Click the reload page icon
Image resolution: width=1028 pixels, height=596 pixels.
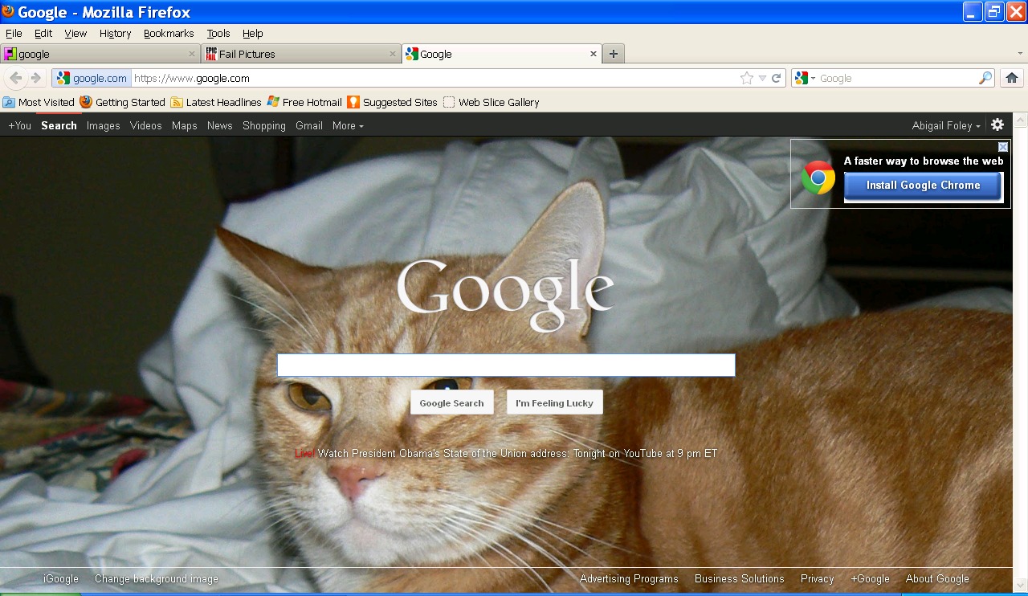click(x=776, y=78)
